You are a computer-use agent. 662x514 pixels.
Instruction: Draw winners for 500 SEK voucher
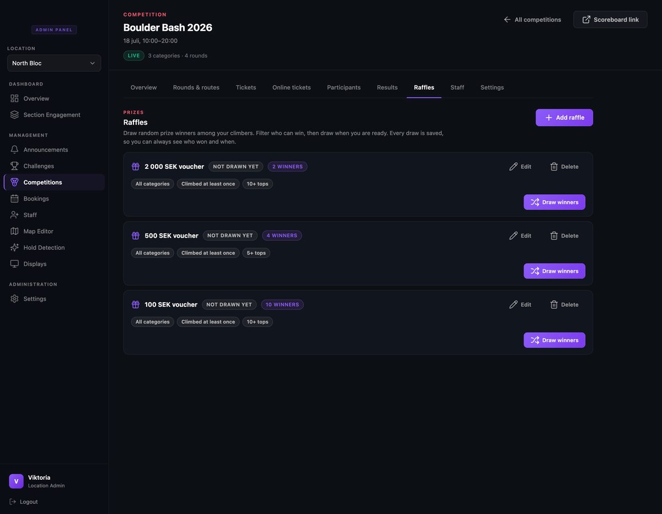[x=554, y=271]
